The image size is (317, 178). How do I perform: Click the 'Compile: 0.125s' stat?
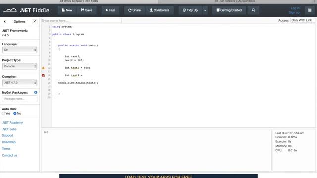[286, 137]
